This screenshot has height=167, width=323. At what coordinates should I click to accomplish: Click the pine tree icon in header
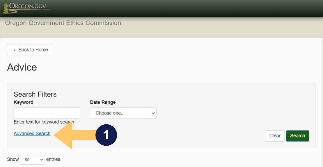[5, 7]
